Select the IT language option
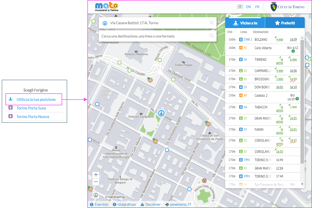This screenshot has height=208, width=312. click(x=240, y=7)
